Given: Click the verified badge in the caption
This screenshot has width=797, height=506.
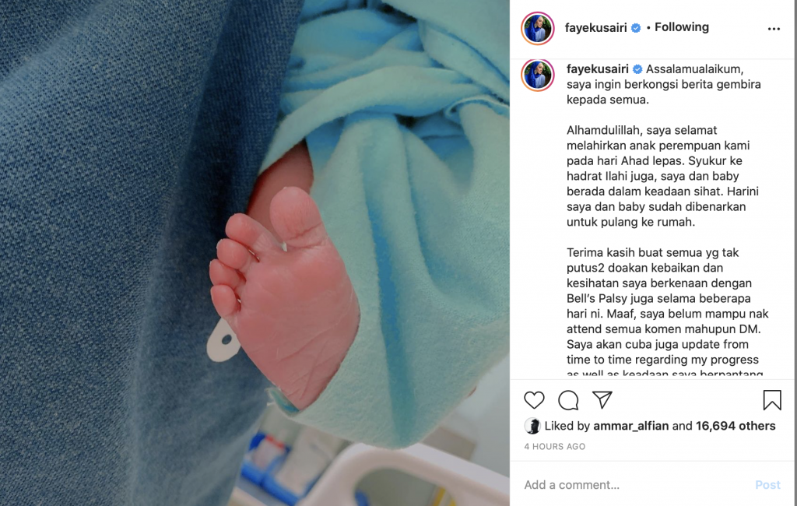Looking at the screenshot, I should (x=637, y=69).
